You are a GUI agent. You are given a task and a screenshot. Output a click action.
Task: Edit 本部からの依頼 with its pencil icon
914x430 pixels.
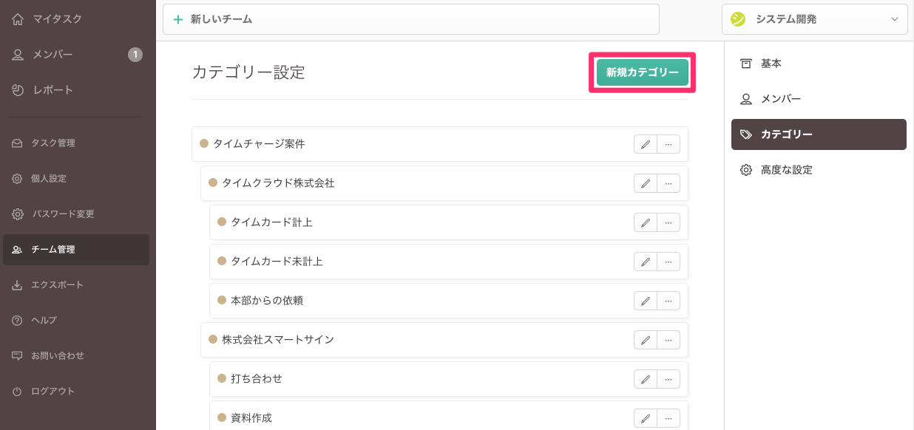click(646, 301)
